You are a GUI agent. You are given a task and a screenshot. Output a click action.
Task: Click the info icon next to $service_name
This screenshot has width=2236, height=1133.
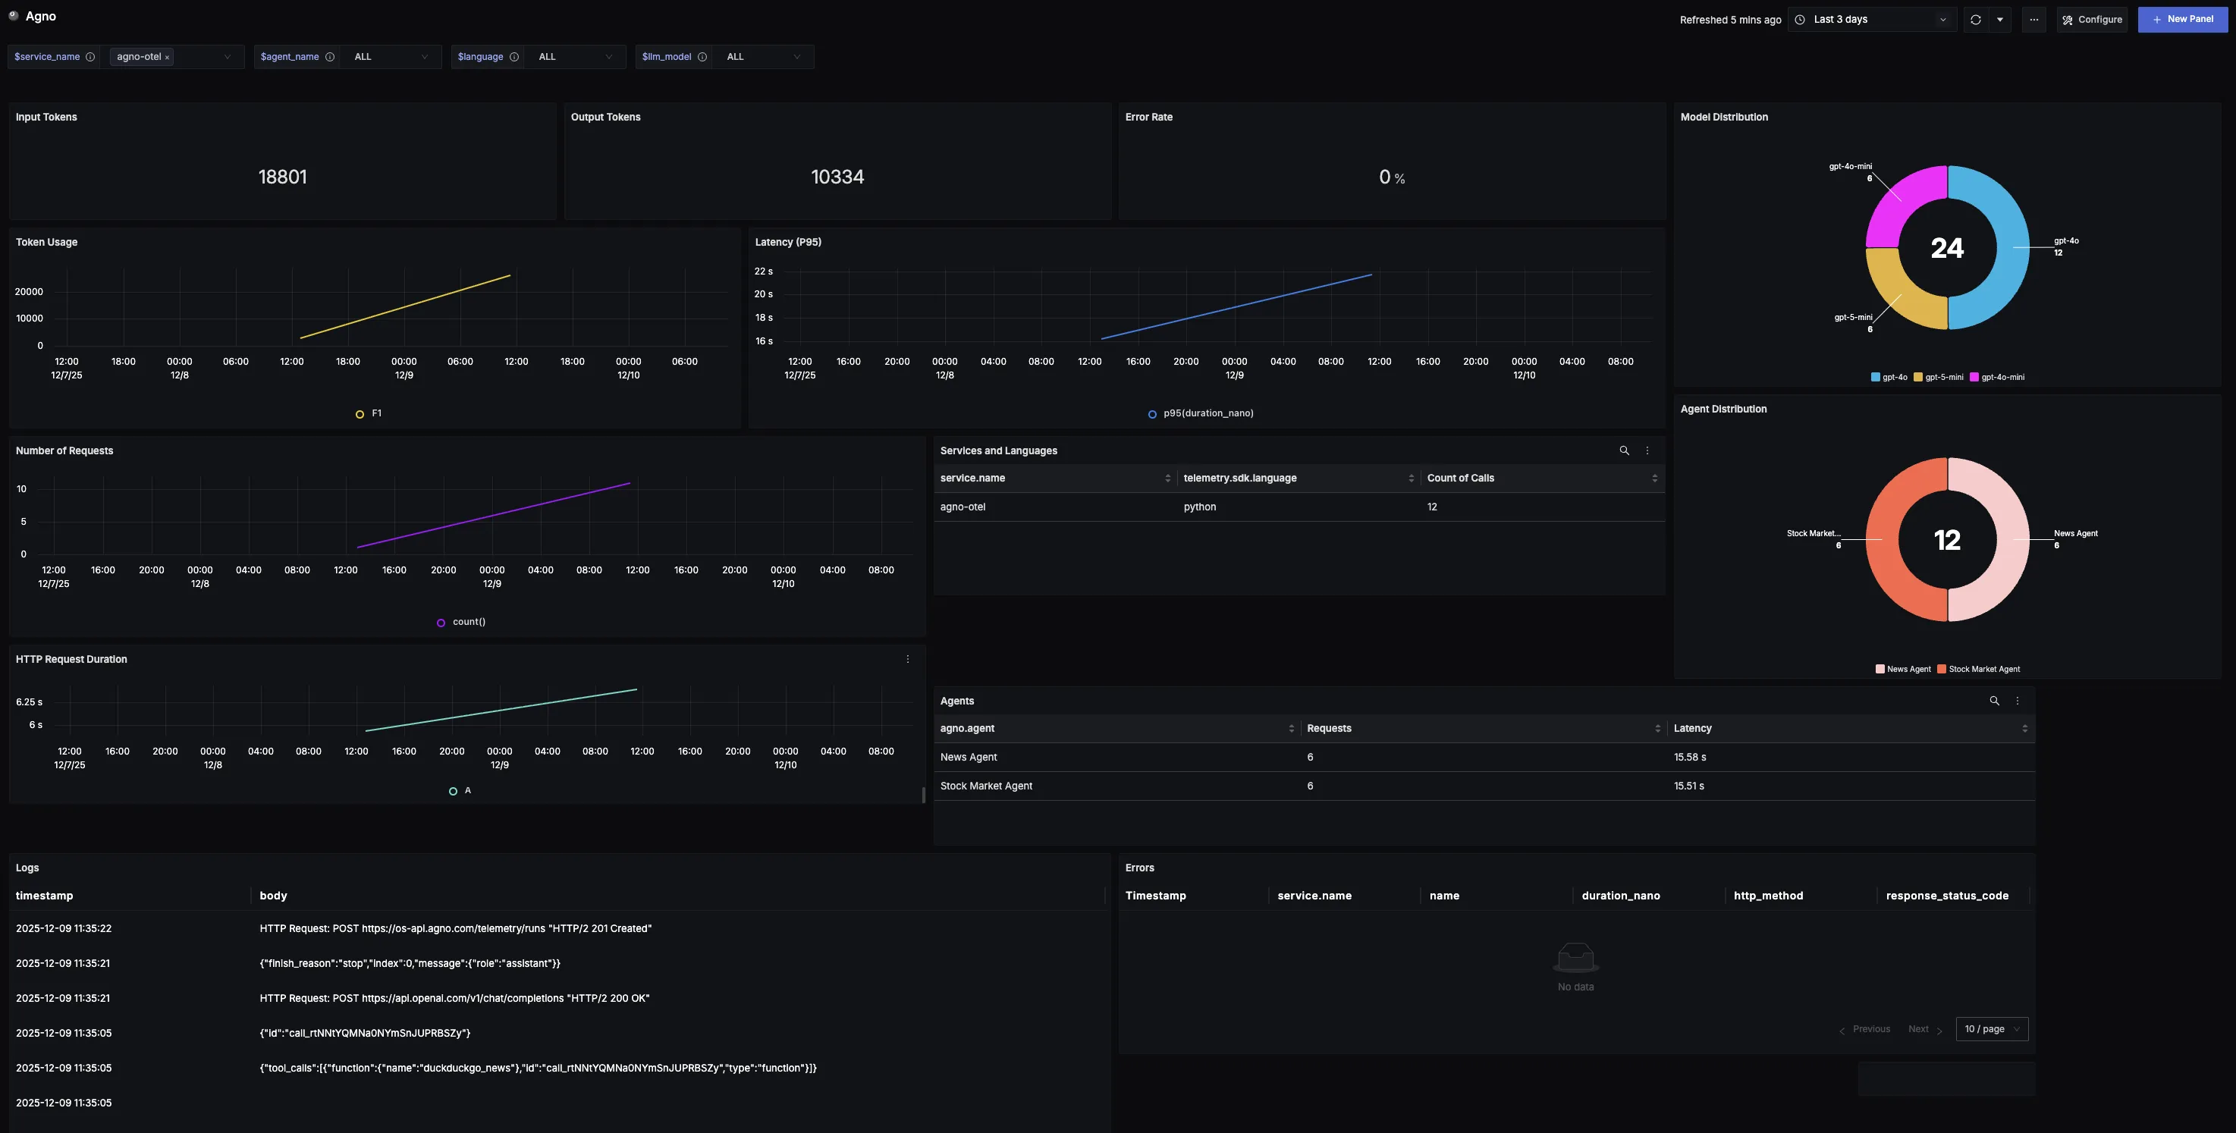(x=90, y=56)
